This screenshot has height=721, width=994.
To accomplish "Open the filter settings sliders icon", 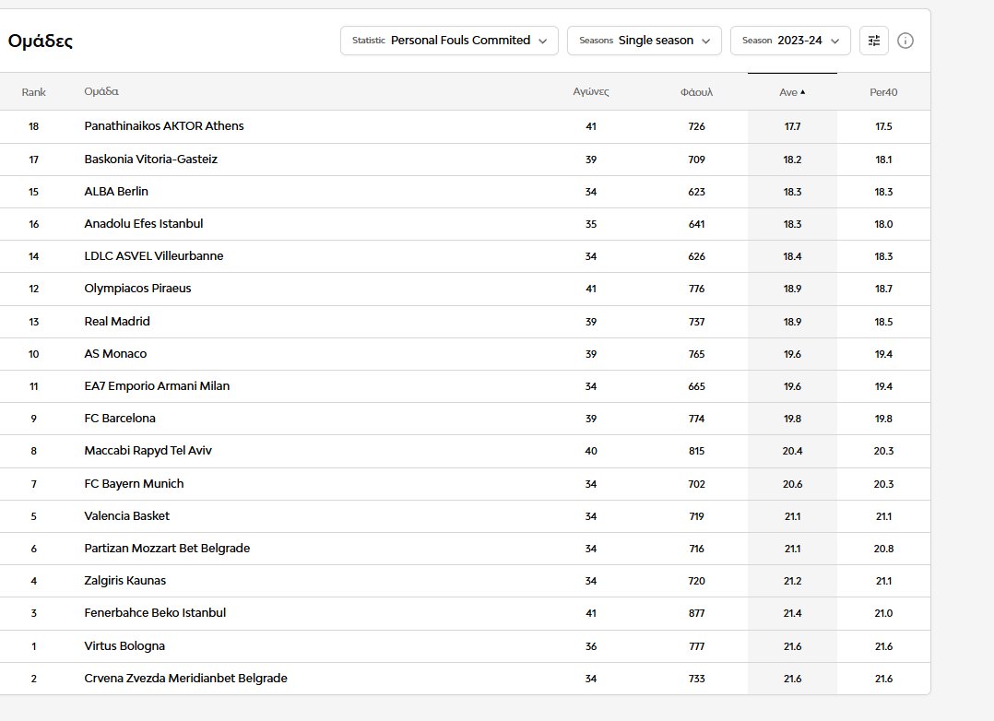I will 873,41.
